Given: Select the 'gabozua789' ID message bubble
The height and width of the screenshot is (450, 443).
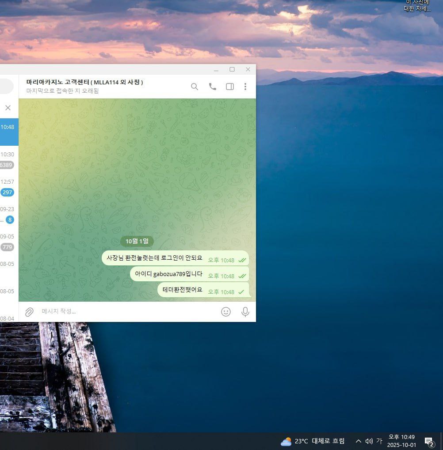Looking at the screenshot, I should 168,274.
